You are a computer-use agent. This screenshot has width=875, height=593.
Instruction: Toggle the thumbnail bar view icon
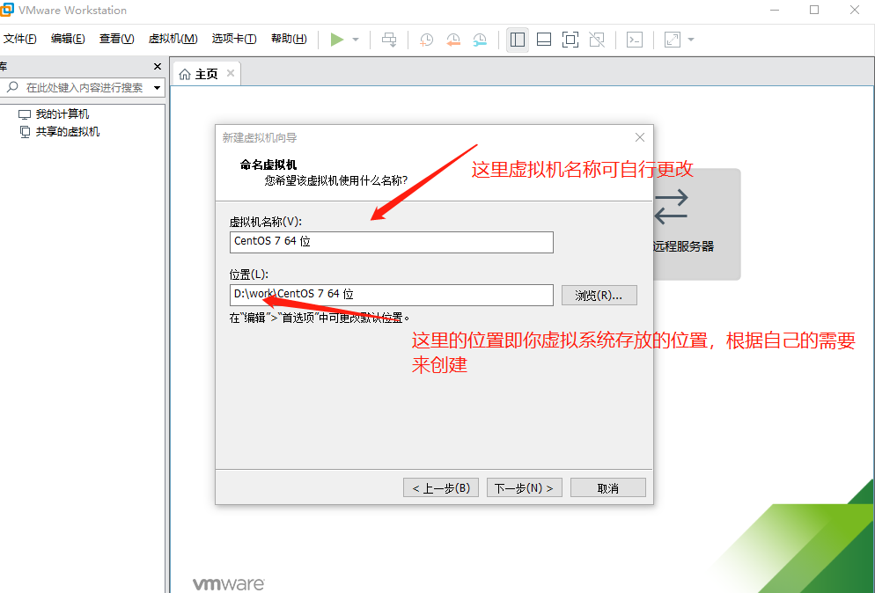(x=543, y=40)
